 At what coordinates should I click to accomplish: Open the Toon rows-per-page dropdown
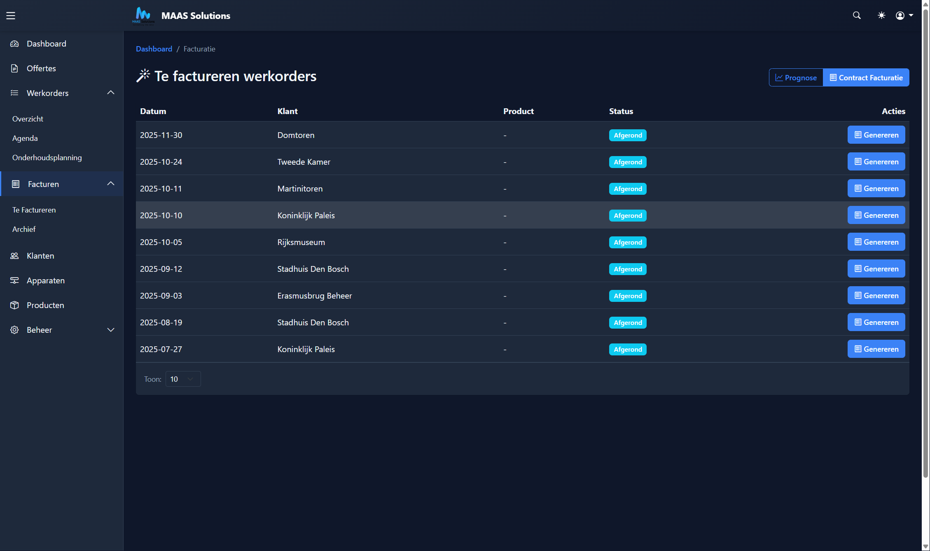point(183,379)
